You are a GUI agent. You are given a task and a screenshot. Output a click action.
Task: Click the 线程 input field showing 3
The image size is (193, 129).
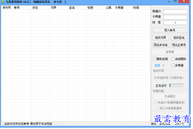click(175, 23)
